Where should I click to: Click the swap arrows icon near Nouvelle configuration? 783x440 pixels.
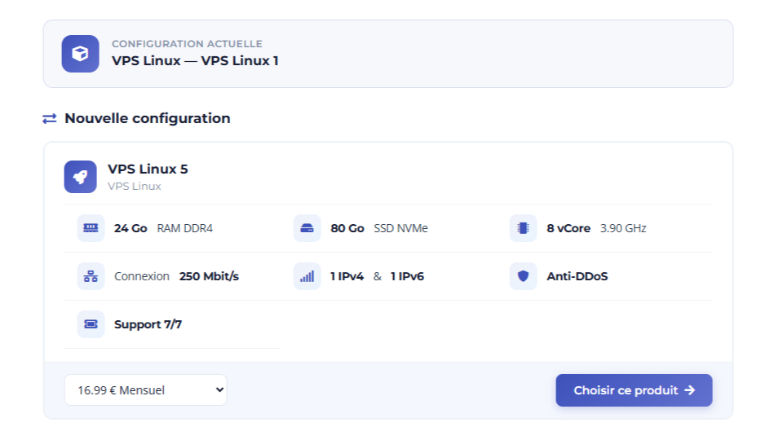point(50,119)
